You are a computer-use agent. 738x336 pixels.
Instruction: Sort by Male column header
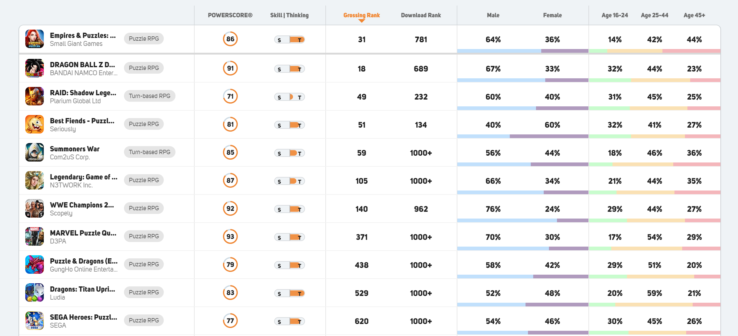tap(493, 15)
